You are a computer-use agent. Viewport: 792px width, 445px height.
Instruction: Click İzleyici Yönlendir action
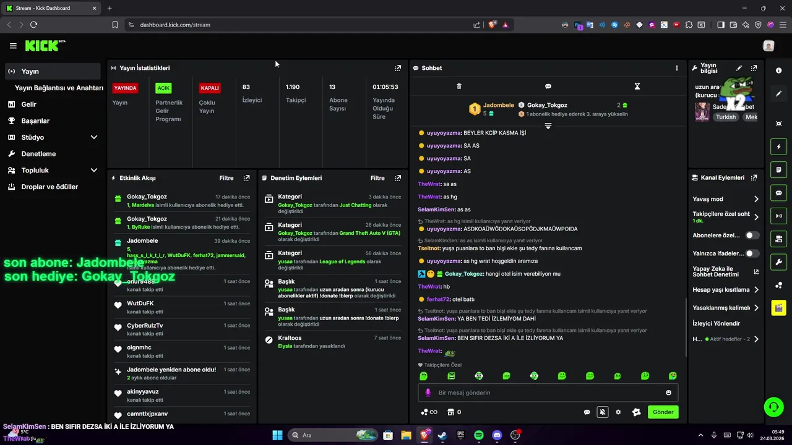pos(717,323)
